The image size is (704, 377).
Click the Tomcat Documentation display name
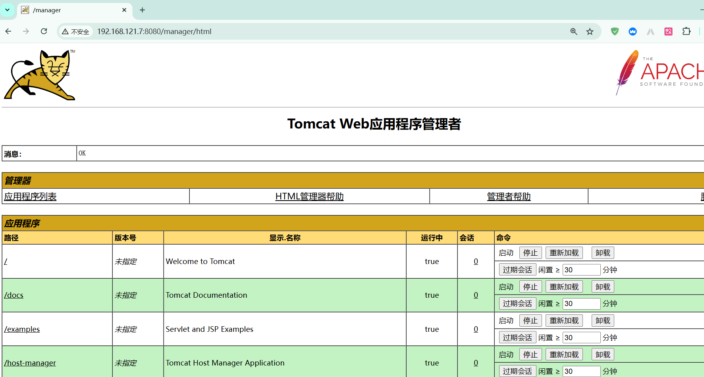[x=206, y=295]
